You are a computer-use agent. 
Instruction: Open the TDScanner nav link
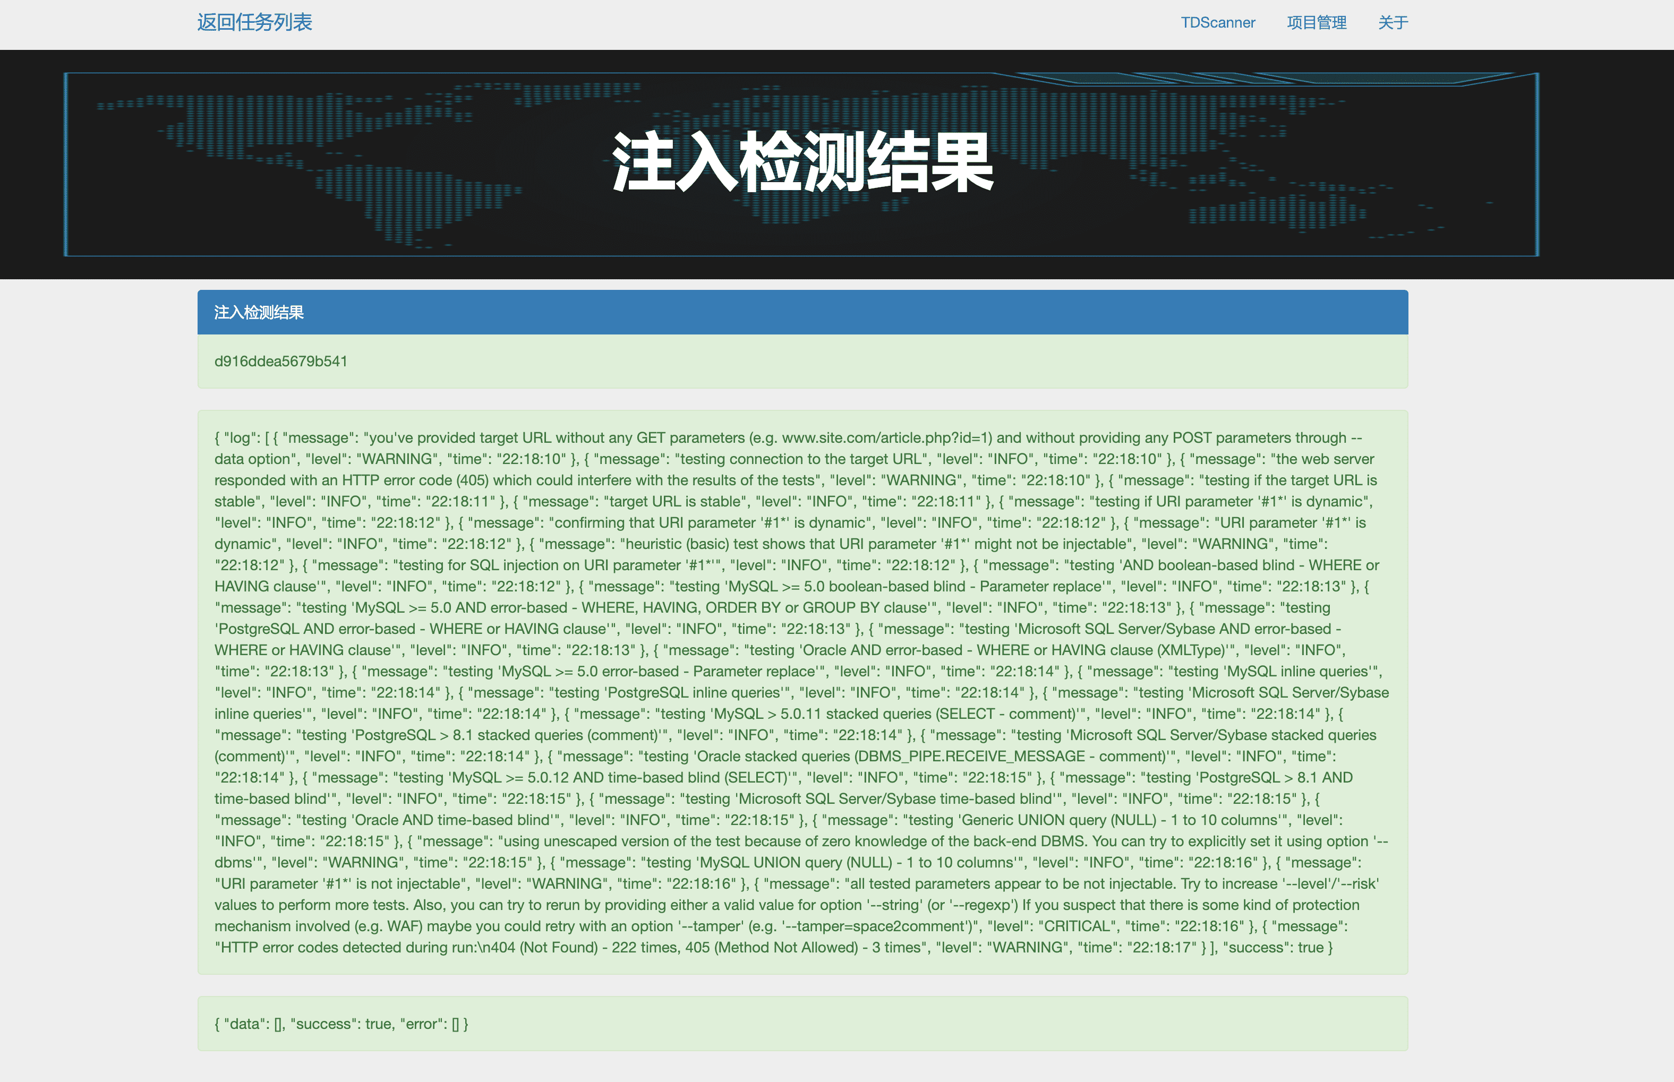(1217, 22)
